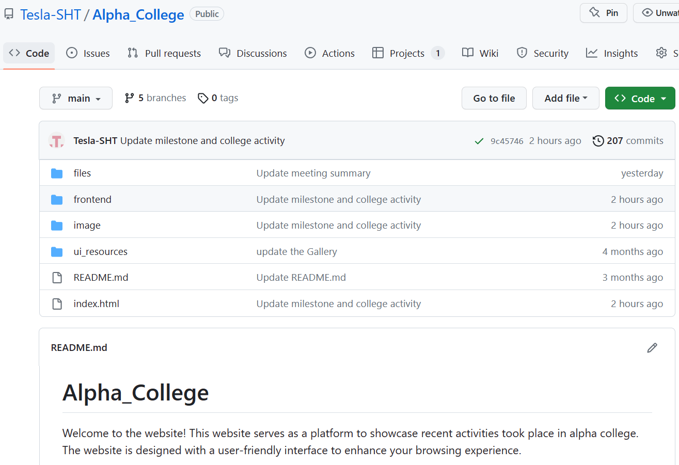The height and width of the screenshot is (465, 679).
Task: Expand the main branch selector dropdown
Action: (76, 98)
